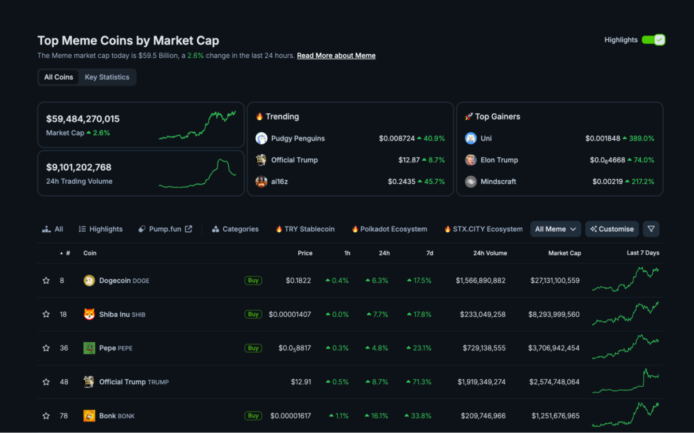Buy Bonk
This screenshot has width=694, height=433.
[253, 416]
